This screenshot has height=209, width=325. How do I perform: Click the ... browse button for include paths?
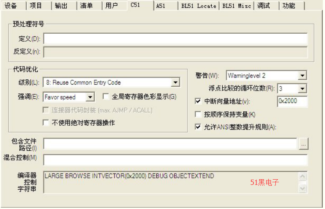[x=303, y=144]
